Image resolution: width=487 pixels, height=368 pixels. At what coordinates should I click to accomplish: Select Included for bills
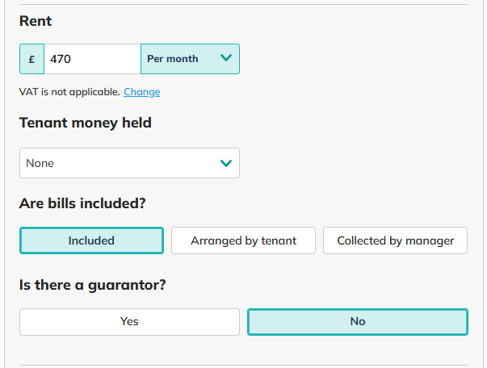pyautogui.click(x=91, y=240)
